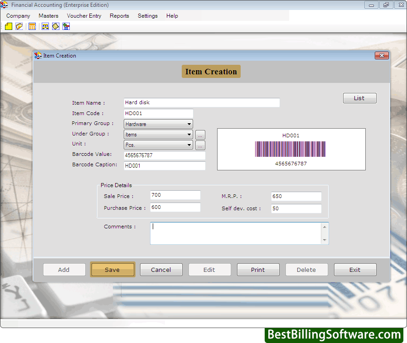Image resolution: width=407 pixels, height=343 pixels.
Task: Click the Comments scrollbar down arrow
Action: tap(325, 240)
